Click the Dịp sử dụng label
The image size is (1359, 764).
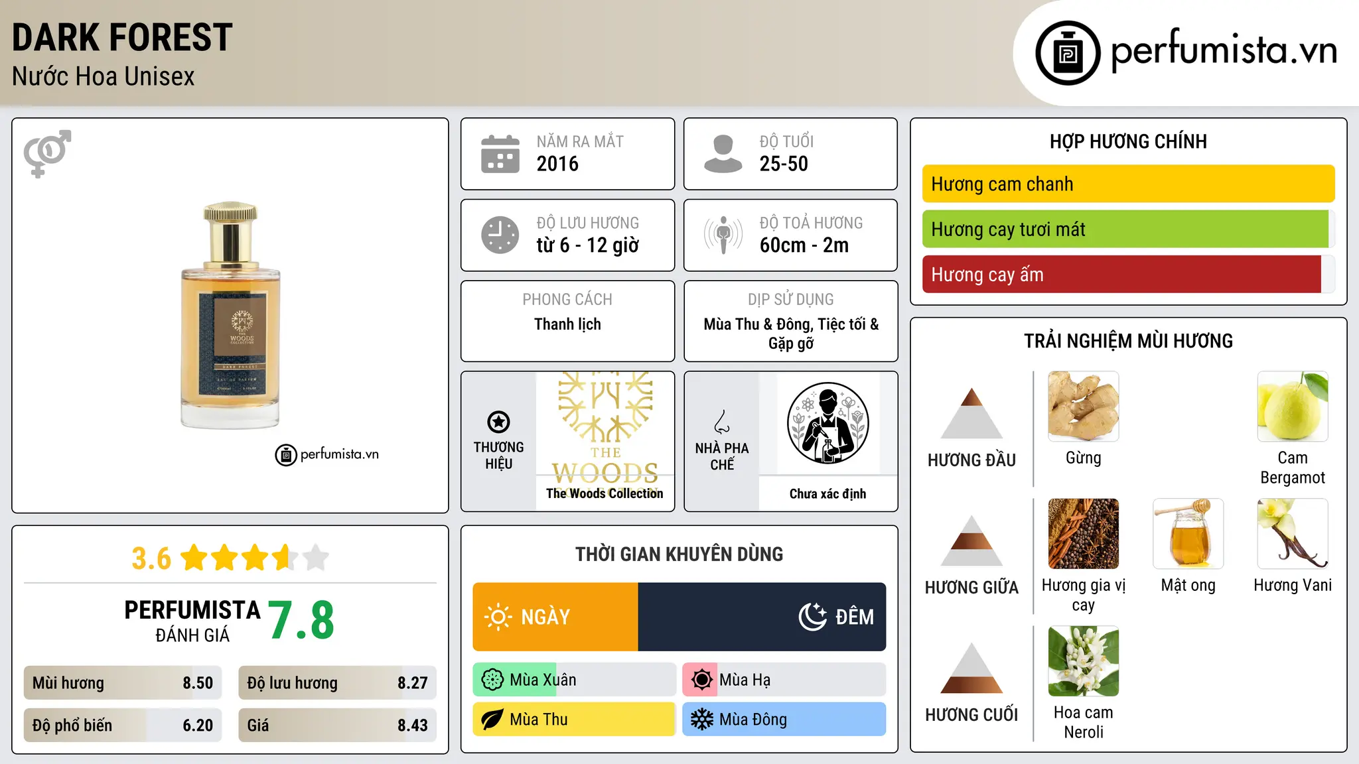point(790,300)
